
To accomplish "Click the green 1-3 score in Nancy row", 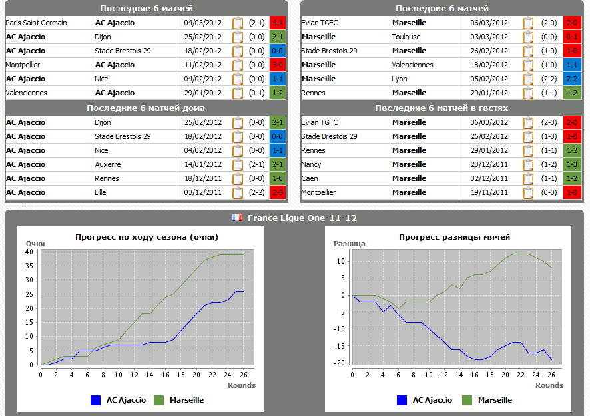I will [x=572, y=165].
